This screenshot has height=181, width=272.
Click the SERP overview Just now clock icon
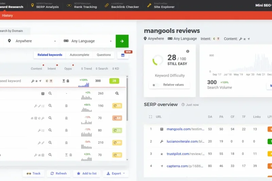(x=183, y=105)
